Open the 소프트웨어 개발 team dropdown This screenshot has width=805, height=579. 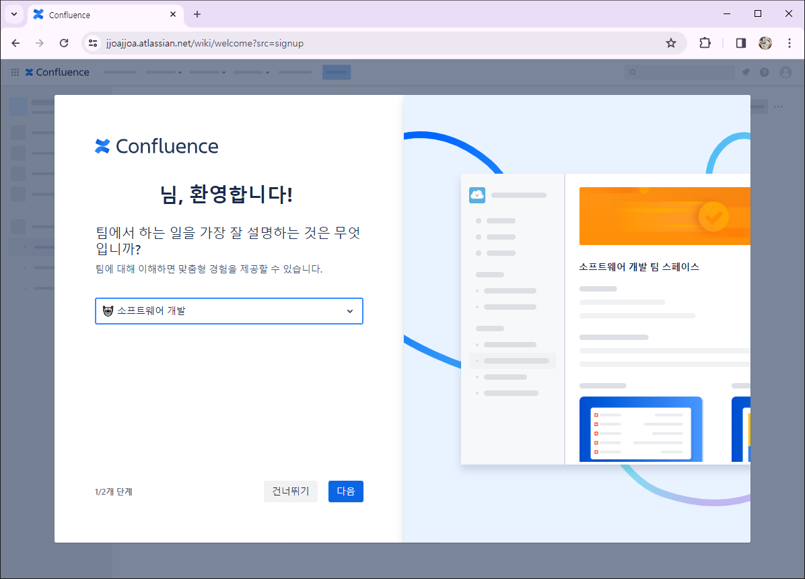click(229, 311)
